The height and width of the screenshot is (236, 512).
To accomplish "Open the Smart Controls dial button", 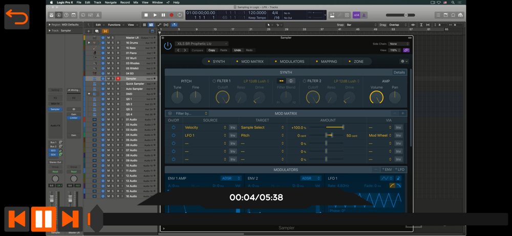I will [83, 15].
